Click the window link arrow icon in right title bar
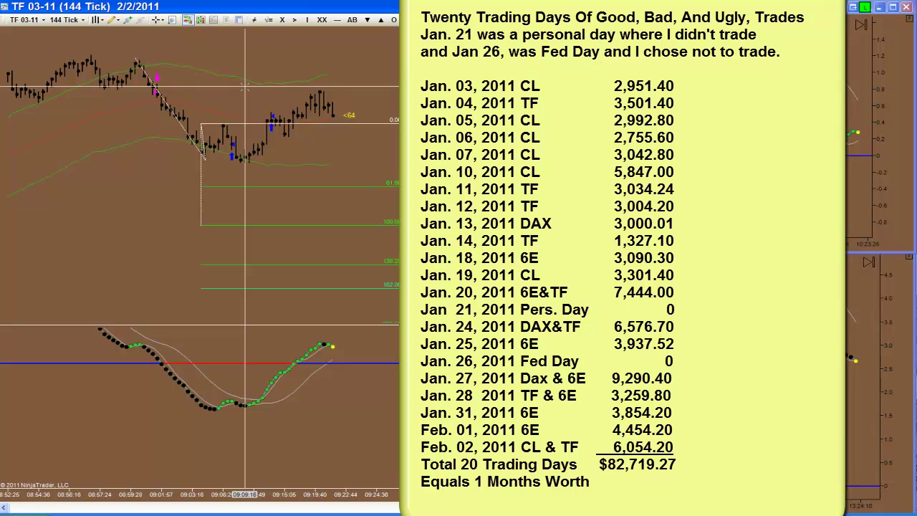917x516 pixels. pos(853,7)
